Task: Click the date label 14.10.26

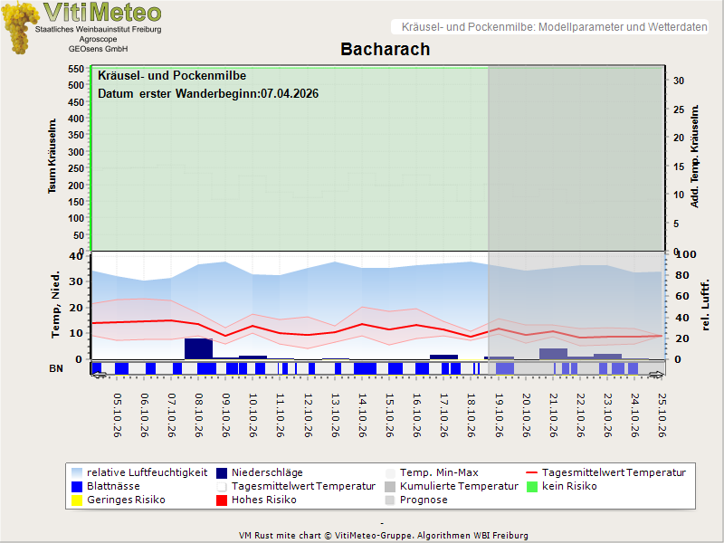Action: (x=363, y=415)
